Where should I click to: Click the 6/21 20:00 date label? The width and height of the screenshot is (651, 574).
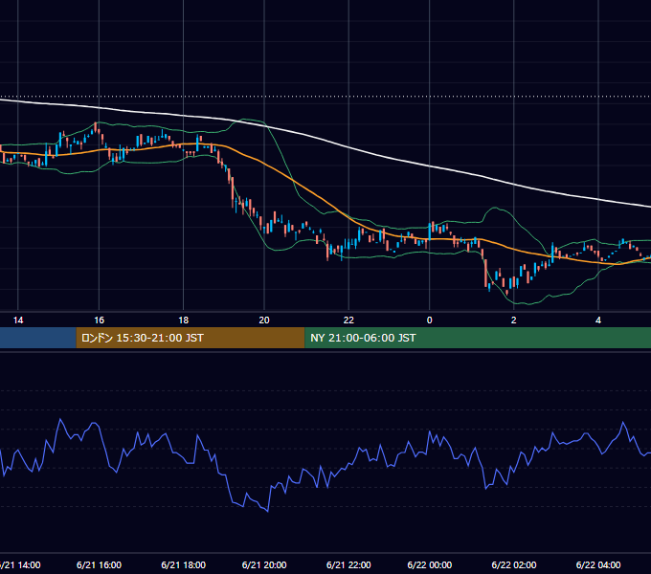click(x=264, y=564)
